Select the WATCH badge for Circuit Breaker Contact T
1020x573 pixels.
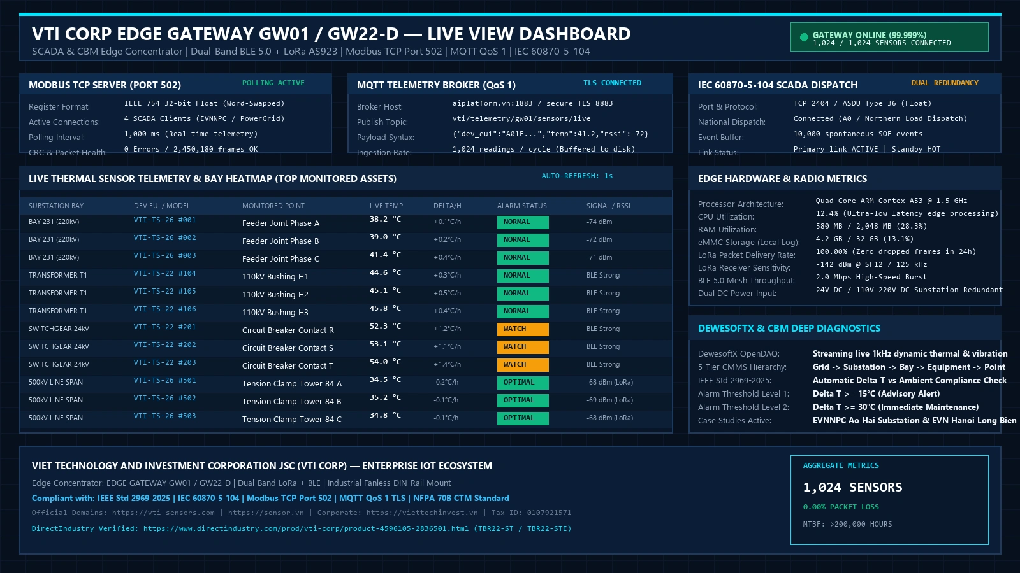pyautogui.click(x=523, y=365)
